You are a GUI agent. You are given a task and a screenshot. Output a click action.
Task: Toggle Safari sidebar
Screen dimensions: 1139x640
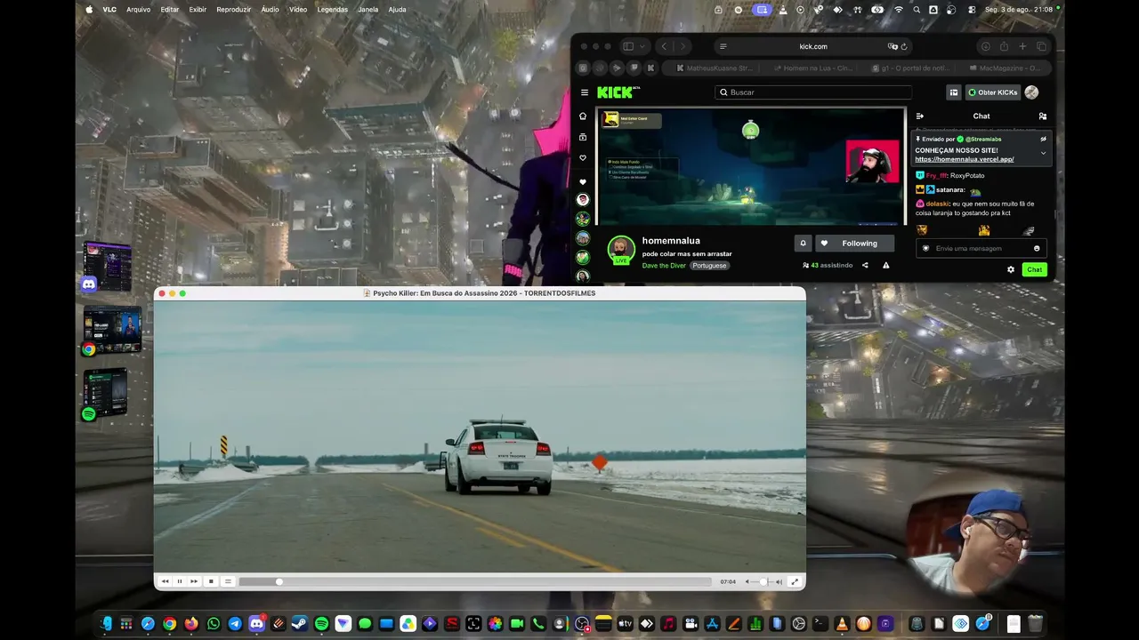tap(628, 46)
